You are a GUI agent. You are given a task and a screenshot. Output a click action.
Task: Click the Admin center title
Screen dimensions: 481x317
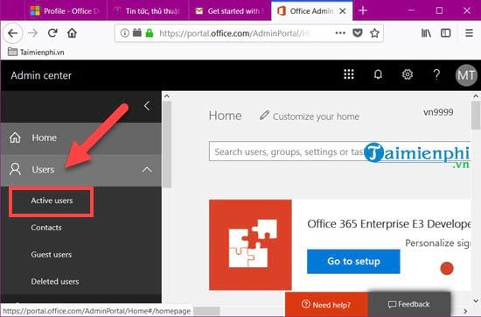(x=41, y=75)
